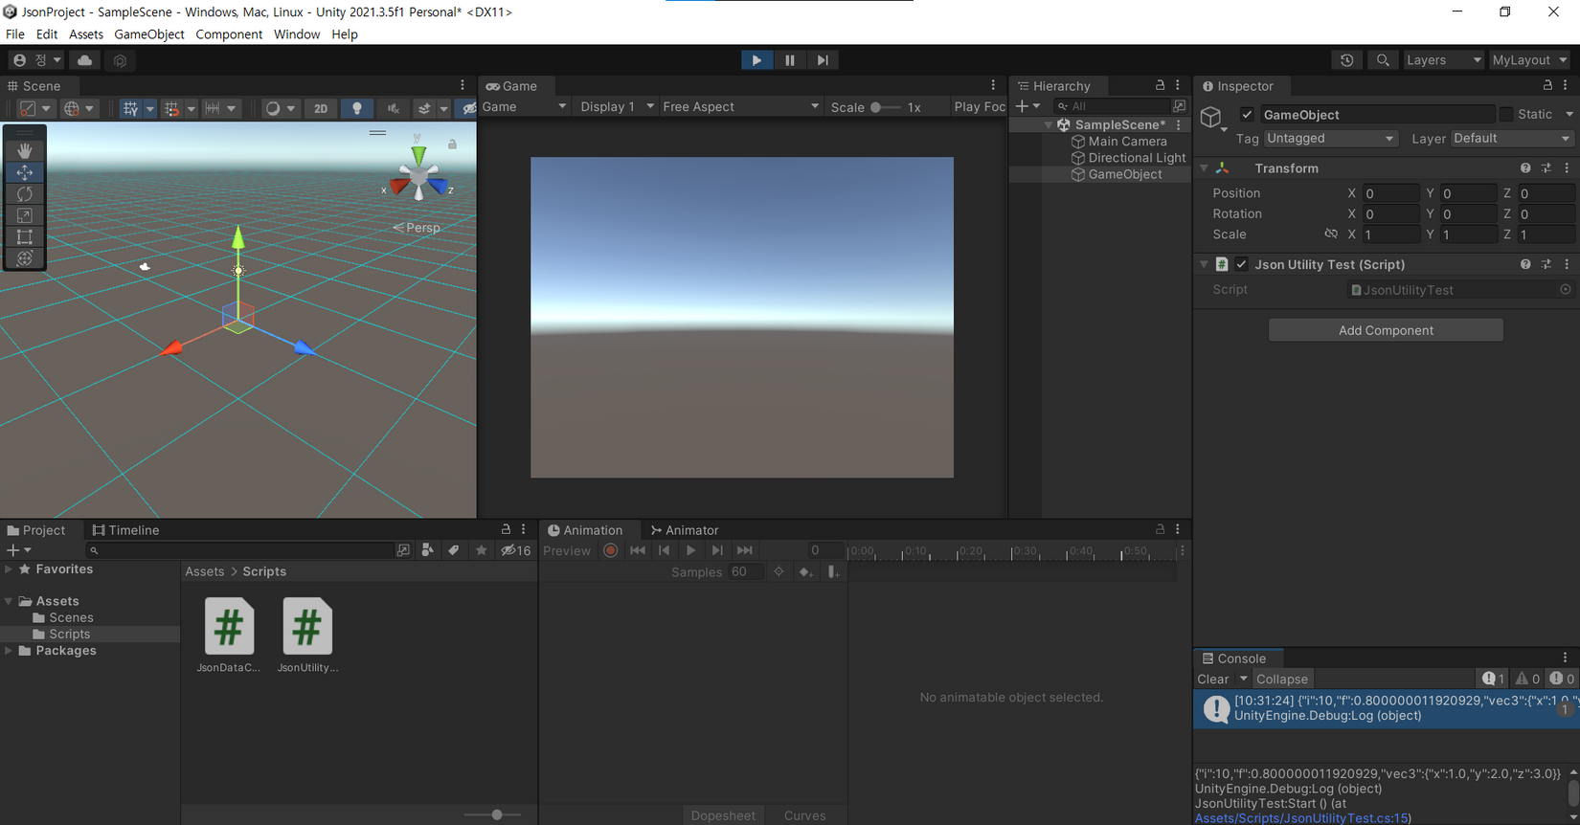Select the Rect tool
1580x825 pixels.
25,236
